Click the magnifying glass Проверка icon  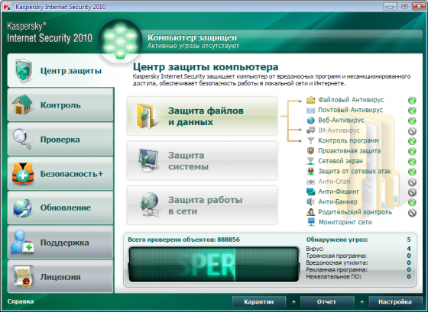[22, 139]
